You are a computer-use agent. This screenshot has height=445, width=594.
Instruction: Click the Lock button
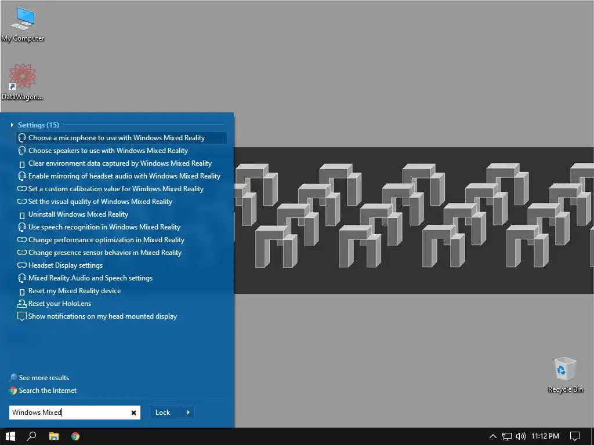click(166, 413)
